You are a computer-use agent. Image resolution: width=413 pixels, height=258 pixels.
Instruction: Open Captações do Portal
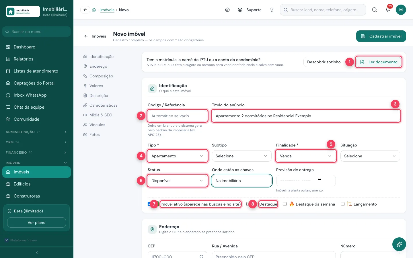[x=37, y=83]
